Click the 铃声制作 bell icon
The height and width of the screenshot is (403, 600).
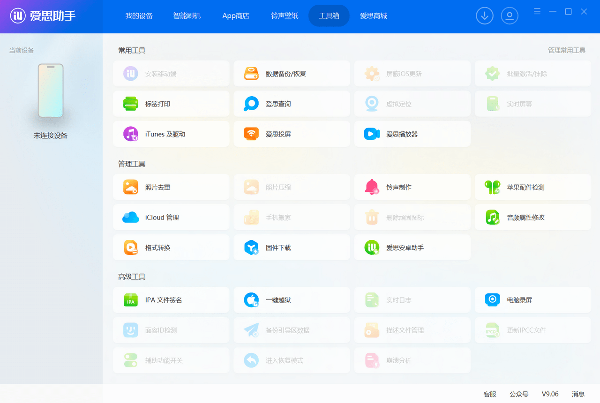pos(372,187)
